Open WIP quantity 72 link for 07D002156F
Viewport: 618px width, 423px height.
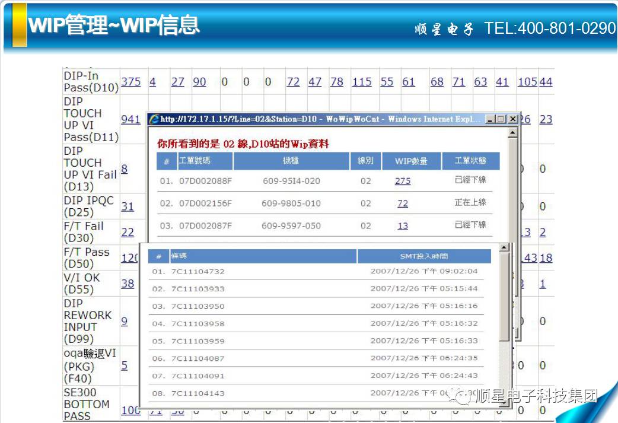[x=403, y=203]
